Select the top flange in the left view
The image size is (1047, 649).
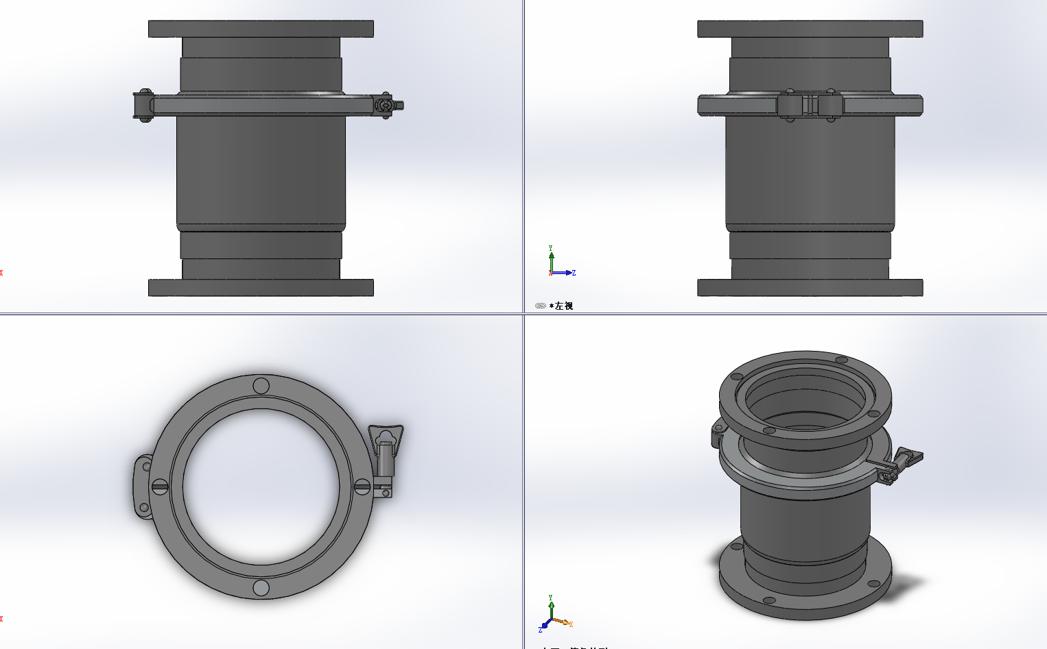click(x=810, y=29)
